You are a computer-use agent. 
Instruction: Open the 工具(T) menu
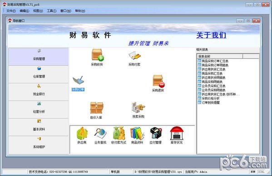click(52, 11)
